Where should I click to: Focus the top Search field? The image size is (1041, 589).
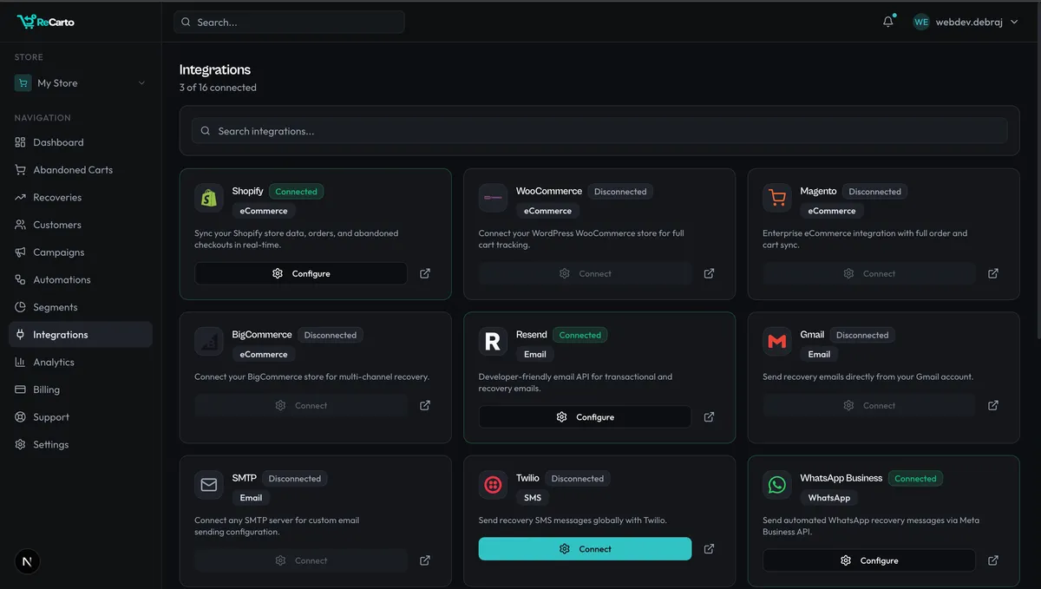(x=289, y=22)
